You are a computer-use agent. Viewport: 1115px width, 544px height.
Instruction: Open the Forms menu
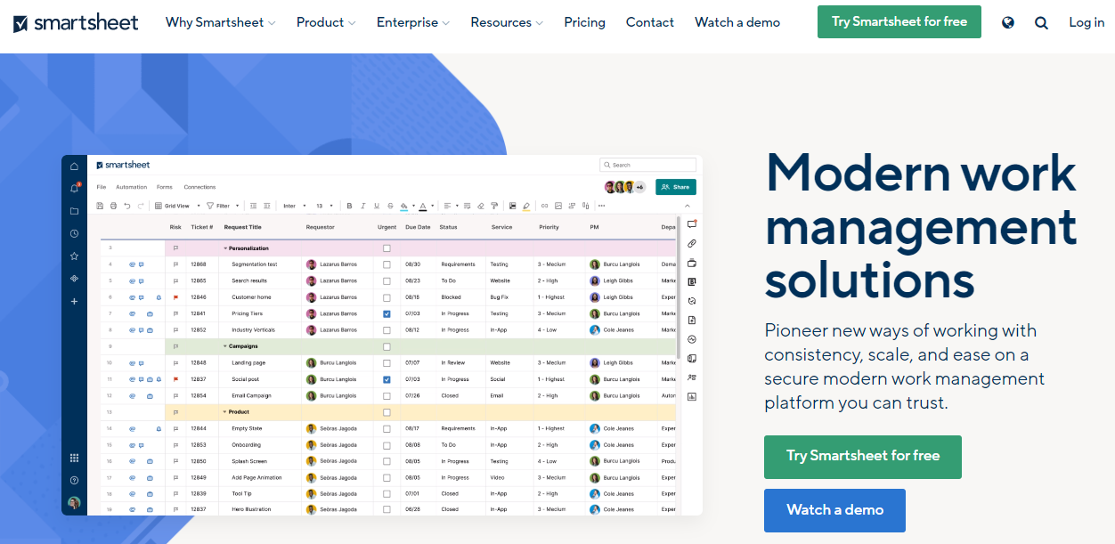[165, 187]
